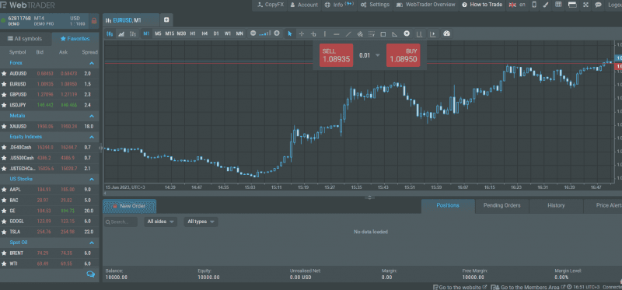Toggle favorite star for BRENT
This screenshot has height=290, width=622.
4,253
